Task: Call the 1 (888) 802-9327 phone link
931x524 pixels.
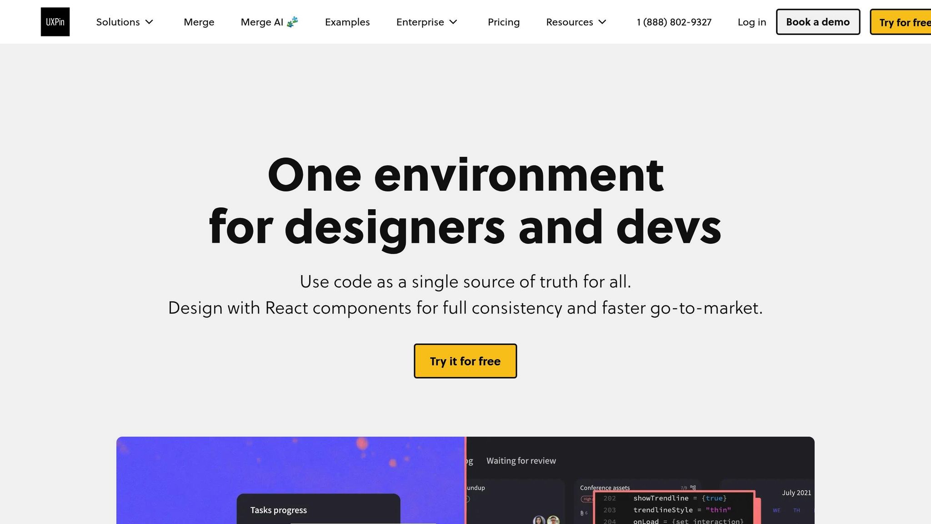Action: (674, 21)
